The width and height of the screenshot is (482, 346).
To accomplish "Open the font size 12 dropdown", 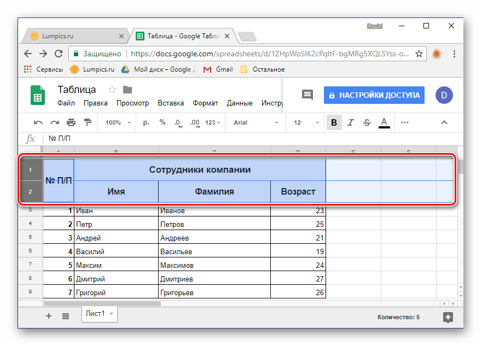I will [304, 122].
